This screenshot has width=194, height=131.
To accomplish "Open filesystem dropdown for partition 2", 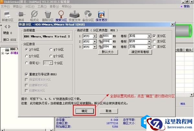I will click(95, 41).
